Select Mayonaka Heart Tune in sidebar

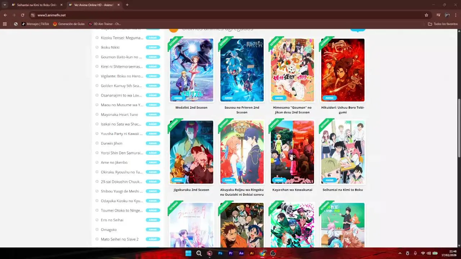120,114
